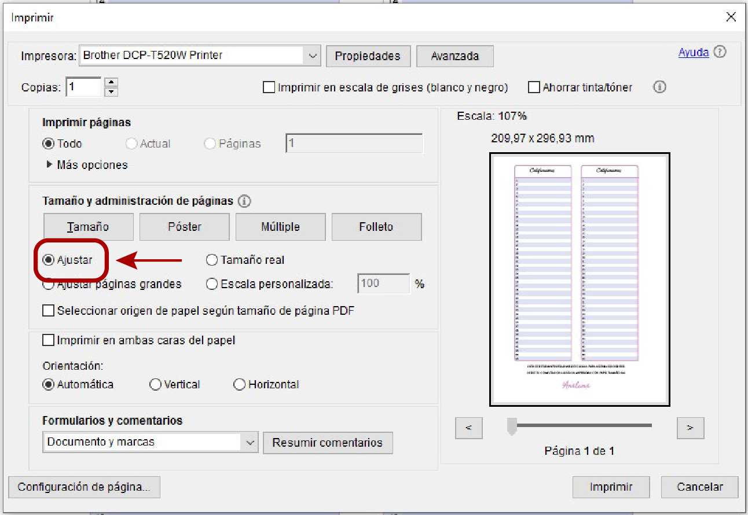Go to previous preview page arrow
Image resolution: width=748 pixels, height=515 pixels.
point(469,428)
